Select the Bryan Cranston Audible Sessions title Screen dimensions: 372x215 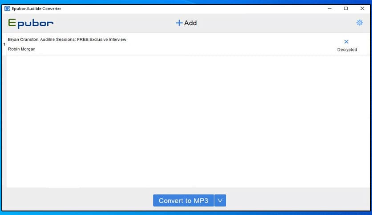pos(67,40)
